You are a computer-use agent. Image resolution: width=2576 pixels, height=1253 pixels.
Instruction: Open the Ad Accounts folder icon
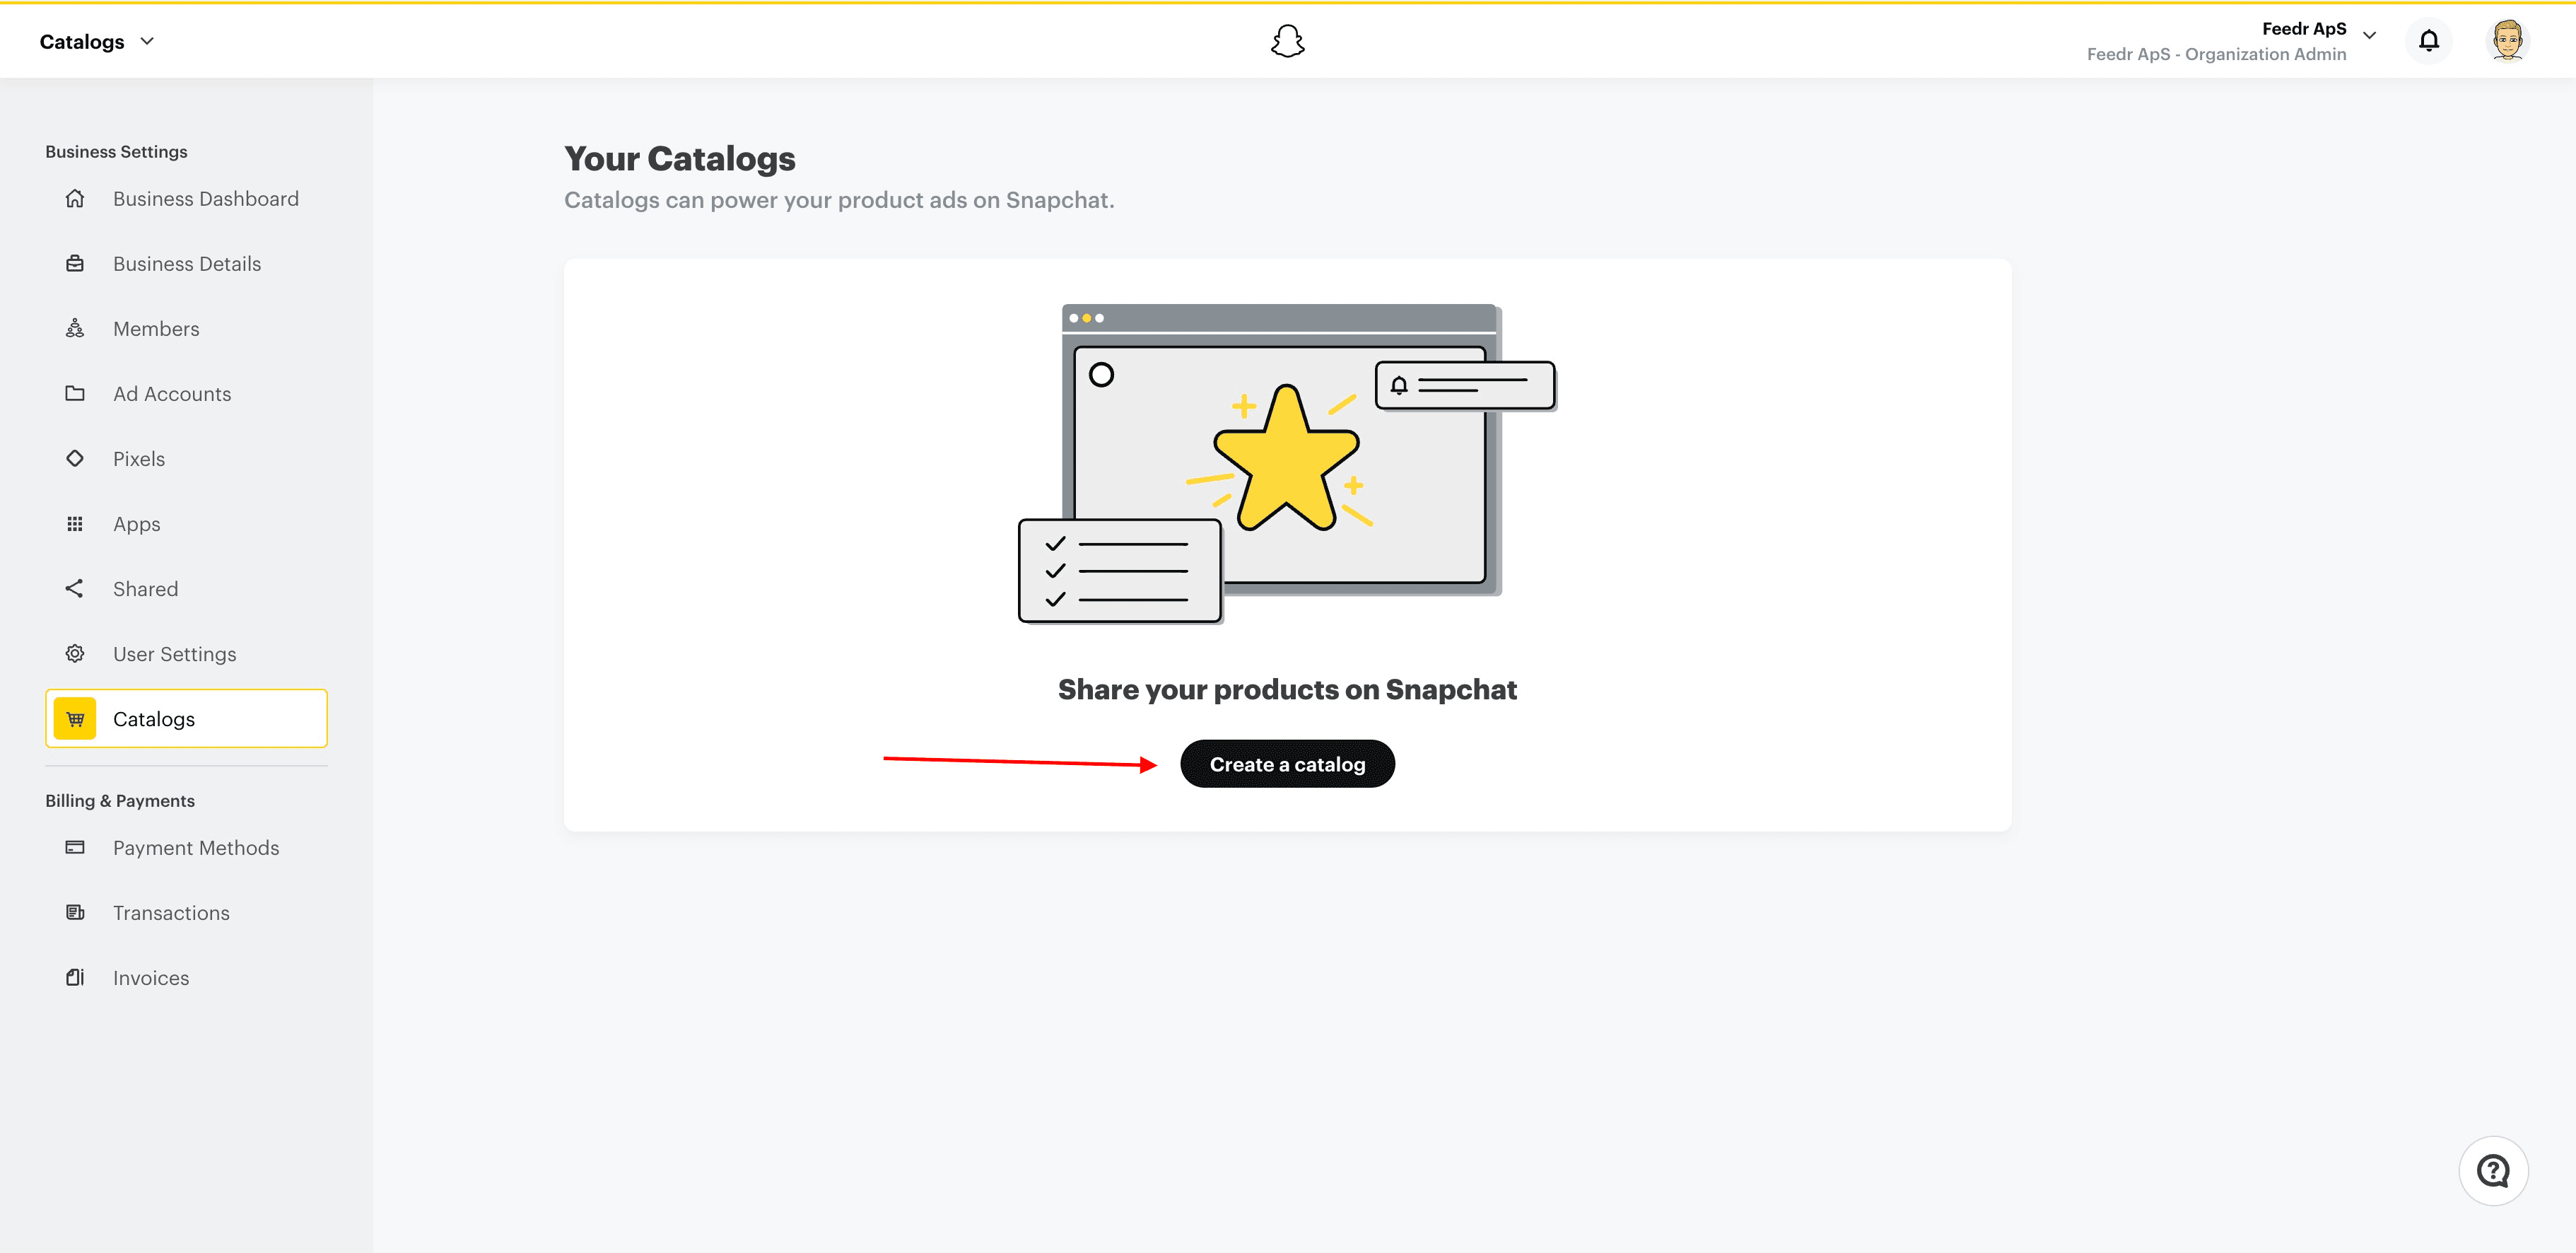75,393
